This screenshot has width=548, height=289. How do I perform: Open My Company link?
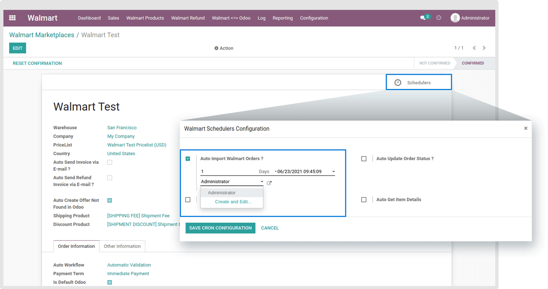coord(121,136)
